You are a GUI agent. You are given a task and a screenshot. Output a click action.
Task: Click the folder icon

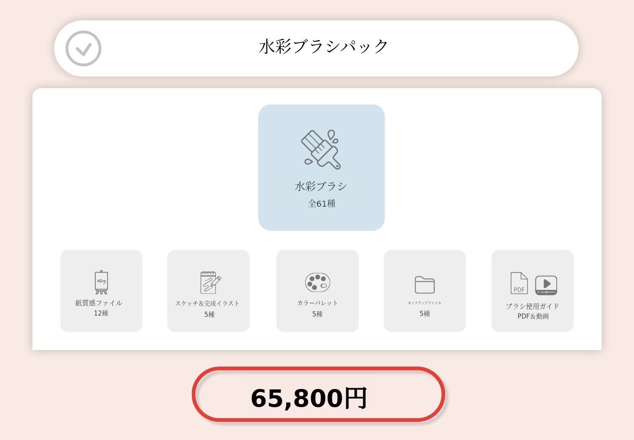point(425,285)
